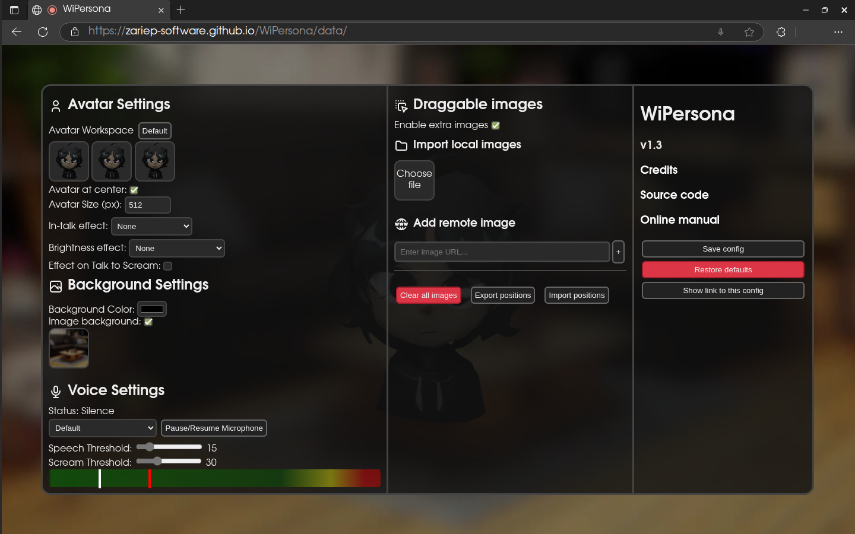Adjust the Speech Threshold slider
This screenshot has height=534, width=855.
[169, 447]
